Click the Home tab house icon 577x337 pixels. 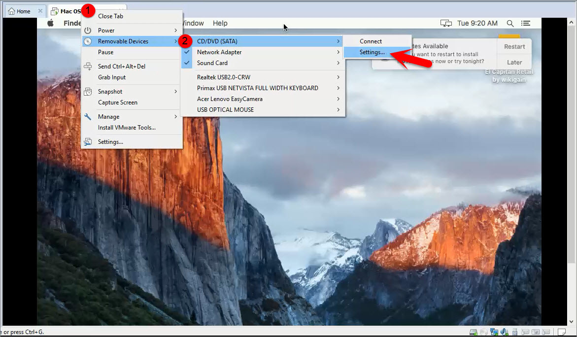(x=11, y=11)
